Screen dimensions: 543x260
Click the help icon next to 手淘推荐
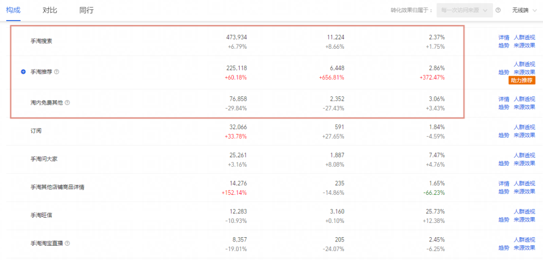coord(57,72)
